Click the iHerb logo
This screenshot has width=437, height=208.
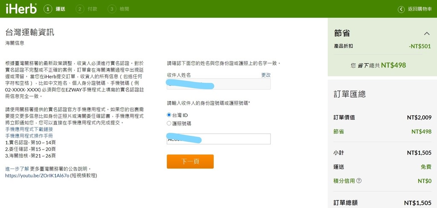coord(21,9)
